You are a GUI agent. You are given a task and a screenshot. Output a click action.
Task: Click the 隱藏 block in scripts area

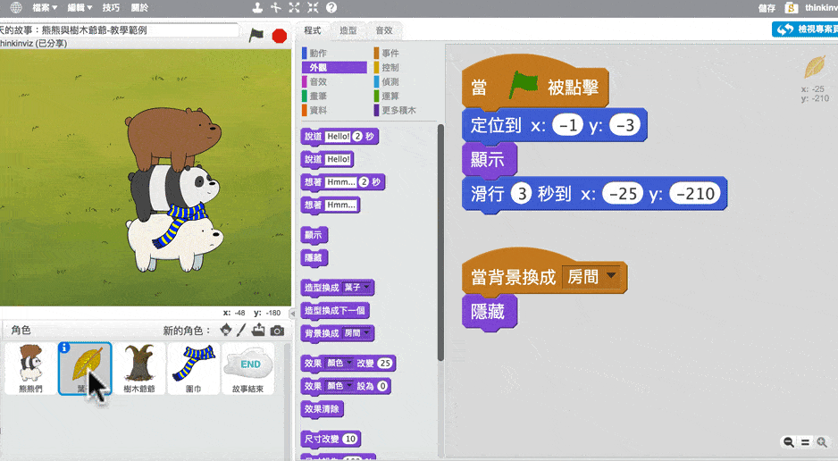[489, 312]
